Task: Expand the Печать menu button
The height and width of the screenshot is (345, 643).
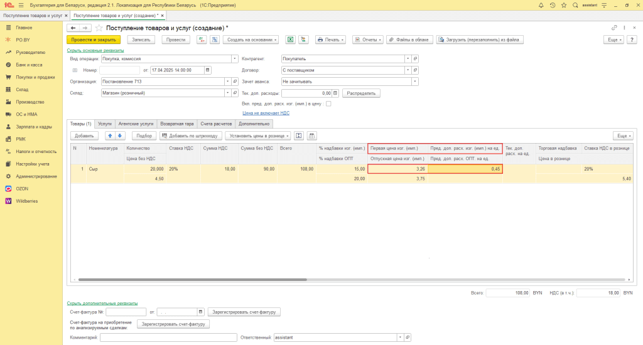Action: pyautogui.click(x=331, y=40)
